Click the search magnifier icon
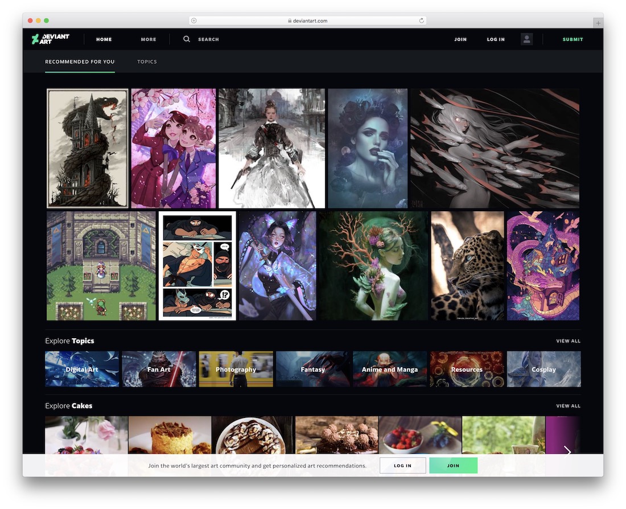Viewport: 626px width, 509px height. tap(187, 39)
